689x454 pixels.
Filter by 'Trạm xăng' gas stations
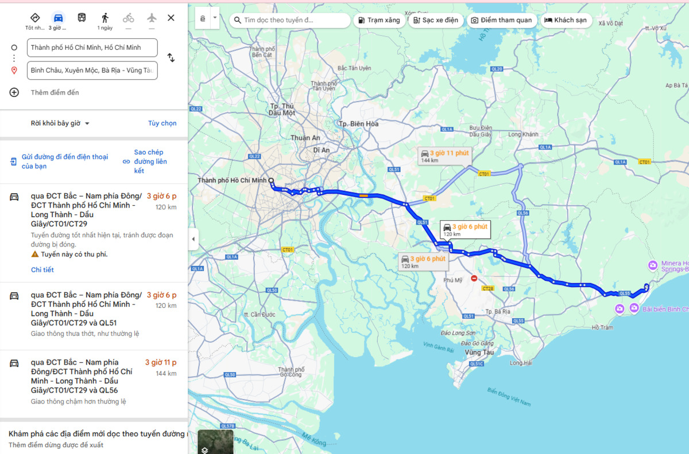click(378, 20)
